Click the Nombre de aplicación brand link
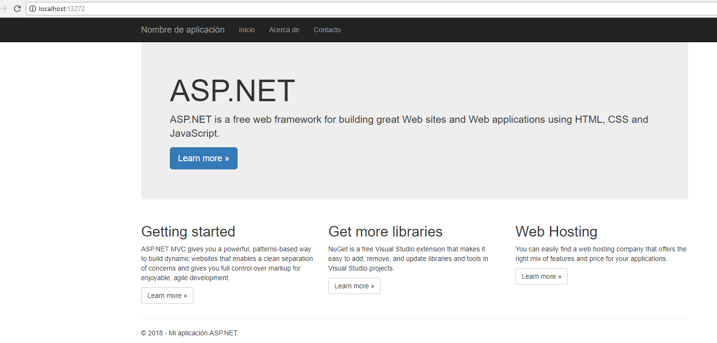This screenshot has height=343, width=717. click(182, 29)
